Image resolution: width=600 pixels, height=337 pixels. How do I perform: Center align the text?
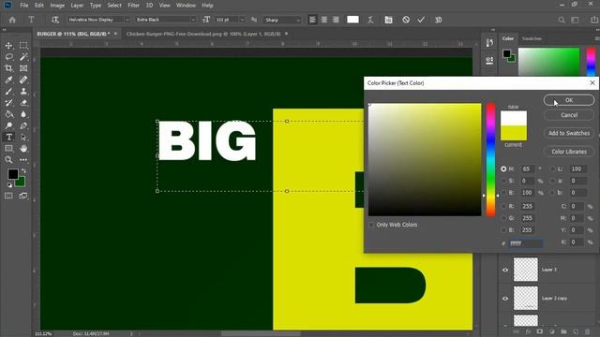(324, 20)
